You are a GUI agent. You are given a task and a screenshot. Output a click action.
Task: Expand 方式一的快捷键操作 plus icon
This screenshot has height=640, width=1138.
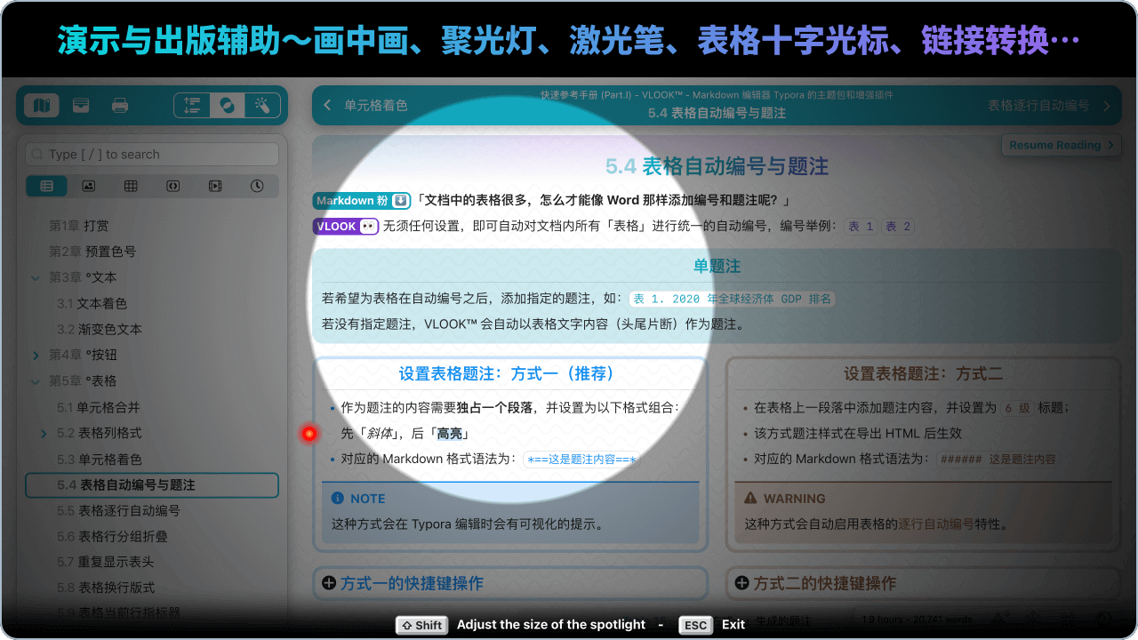tap(329, 583)
